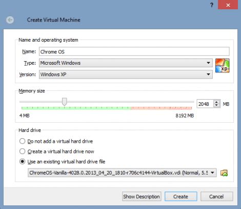Click the memory size slider handle
The width and height of the screenshot is (241, 209).
pos(65,102)
